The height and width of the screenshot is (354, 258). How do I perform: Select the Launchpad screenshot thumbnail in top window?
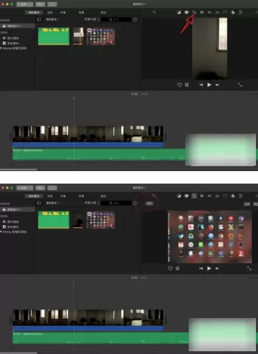pos(101,36)
